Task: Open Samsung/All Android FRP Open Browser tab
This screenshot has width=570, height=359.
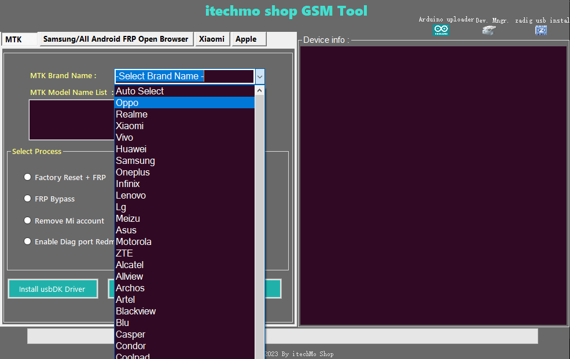Action: [116, 39]
